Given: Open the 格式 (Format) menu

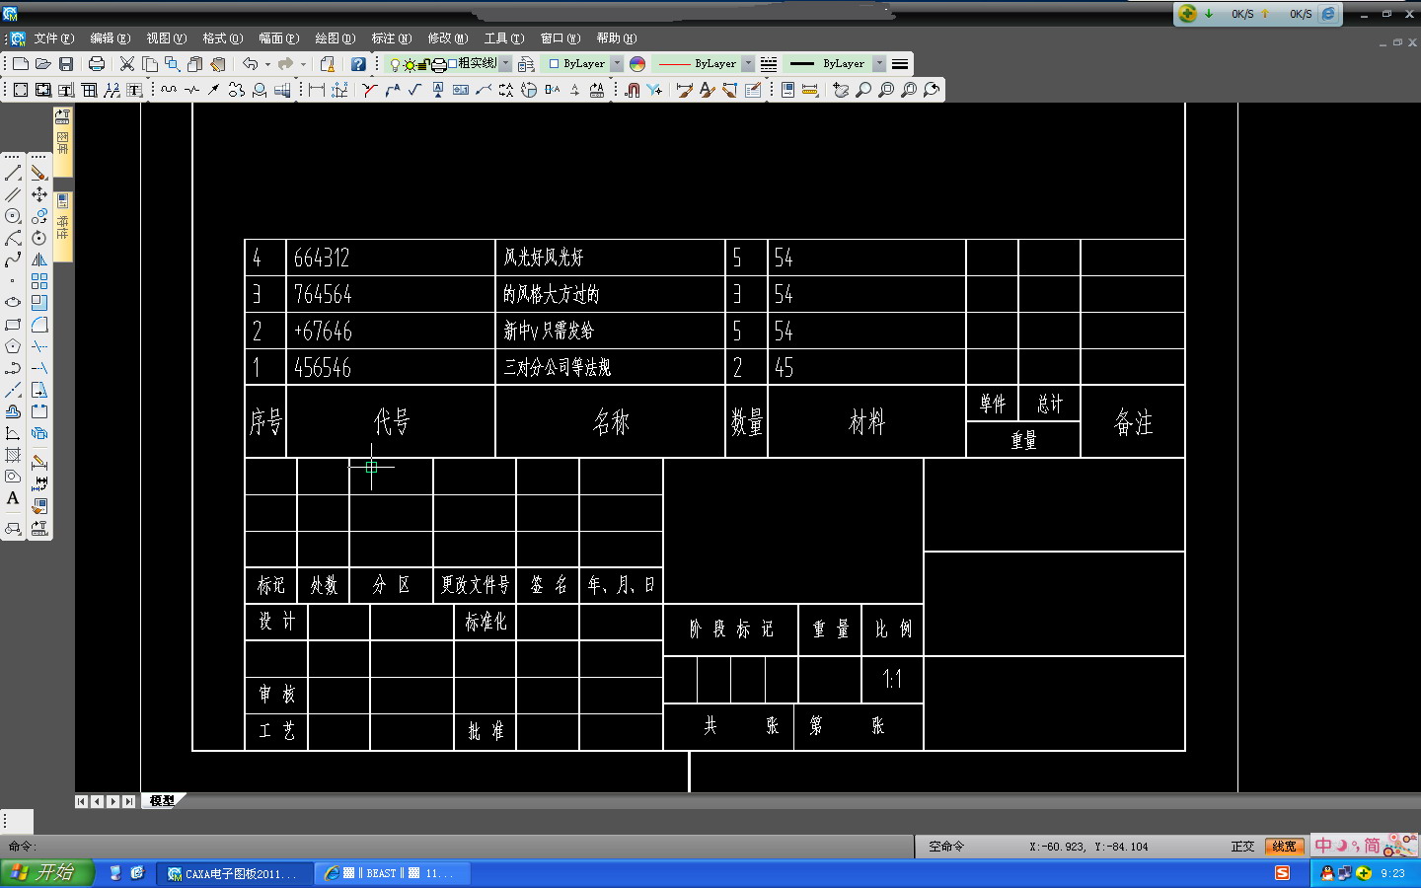Looking at the screenshot, I should [x=222, y=38].
